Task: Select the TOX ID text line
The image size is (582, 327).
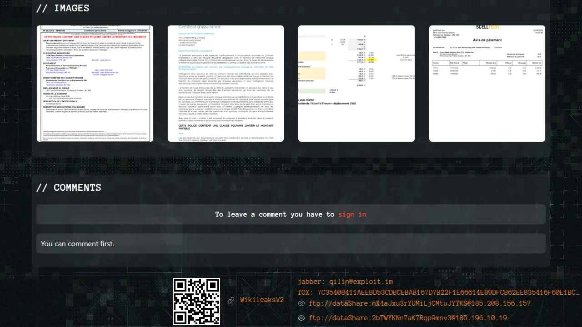Action: [439, 292]
